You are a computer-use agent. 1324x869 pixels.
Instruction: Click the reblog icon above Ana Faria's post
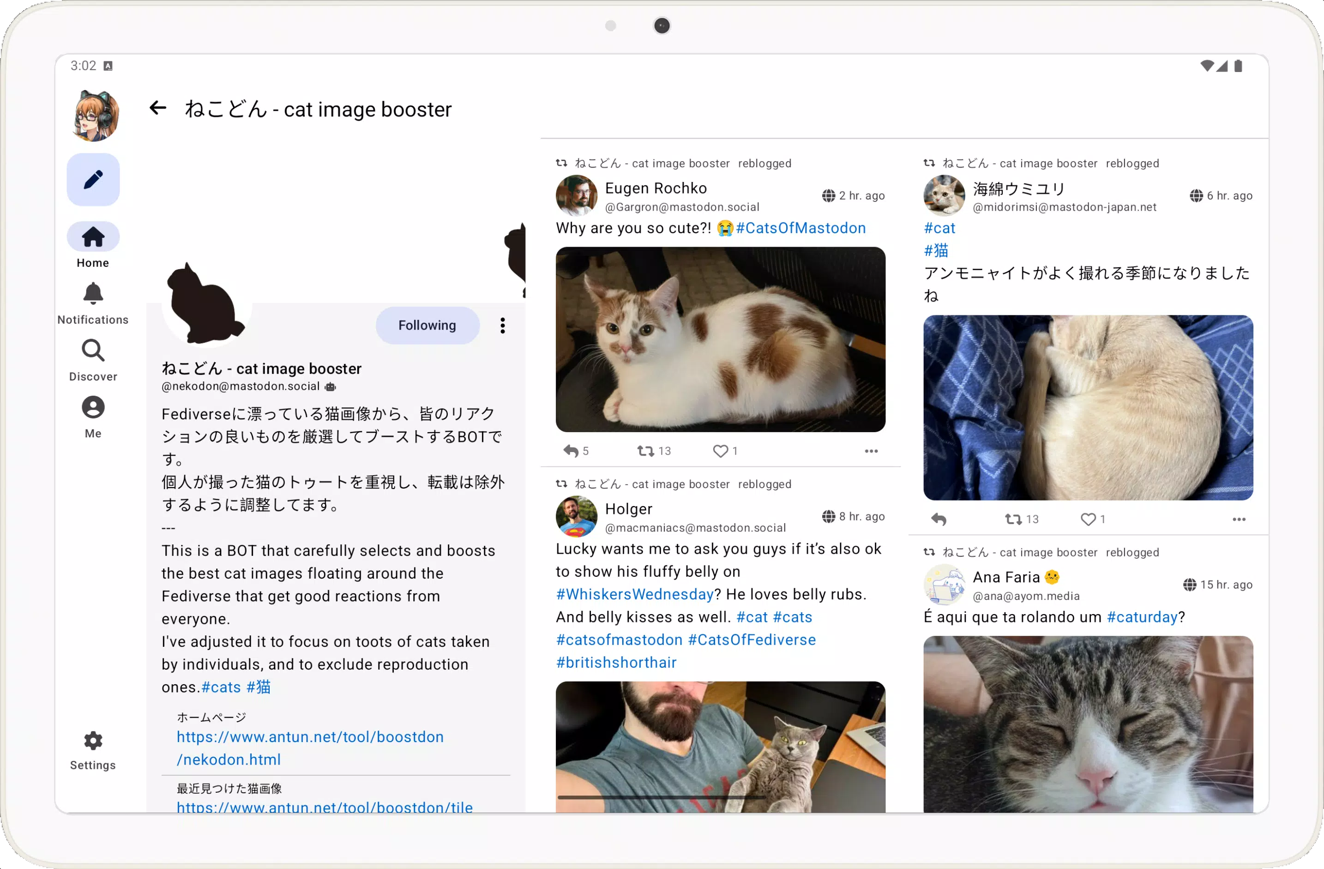tap(929, 552)
